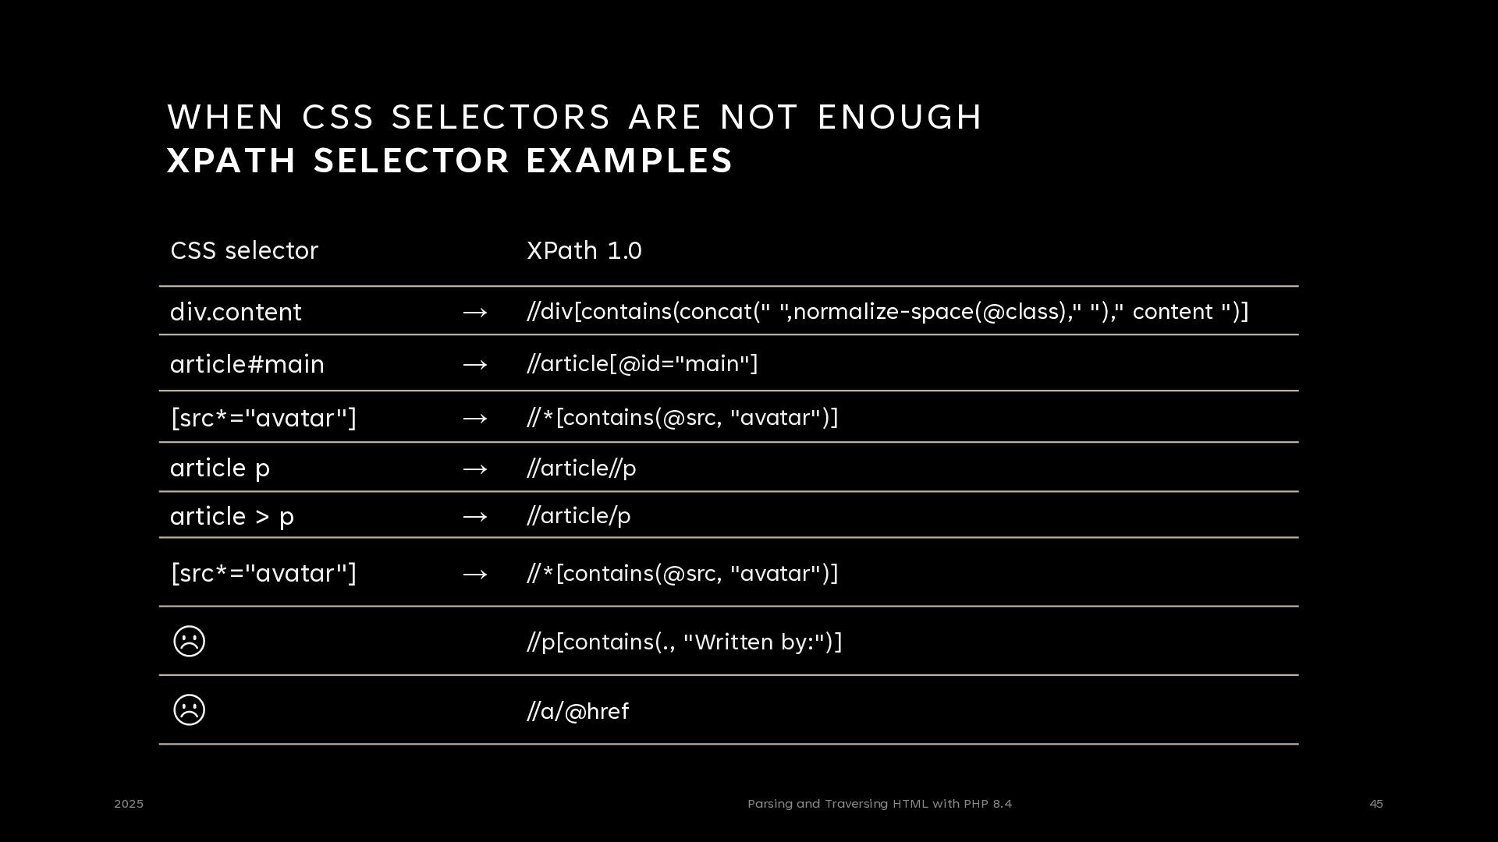Viewport: 1498px width, 842px height.
Task: Click the arrow beside article#main
Action: 475,365
